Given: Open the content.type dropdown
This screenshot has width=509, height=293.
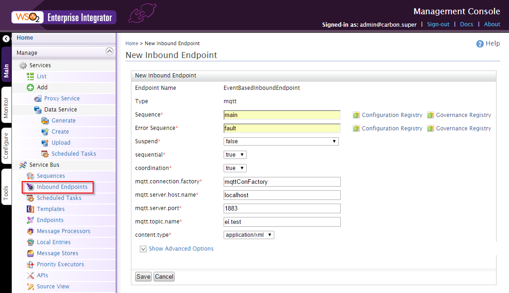Looking at the screenshot, I should point(249,235).
